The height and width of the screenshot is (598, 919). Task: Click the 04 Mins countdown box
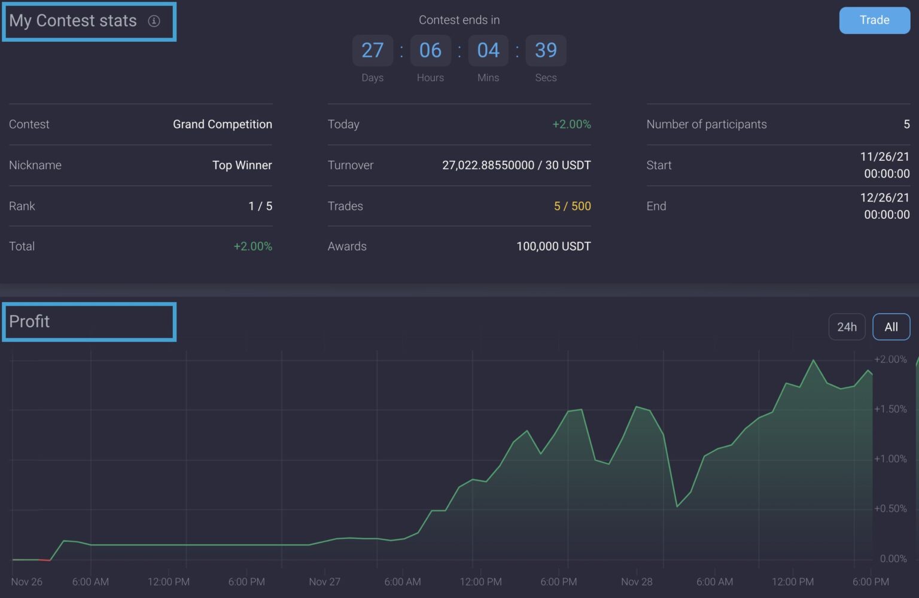point(488,50)
